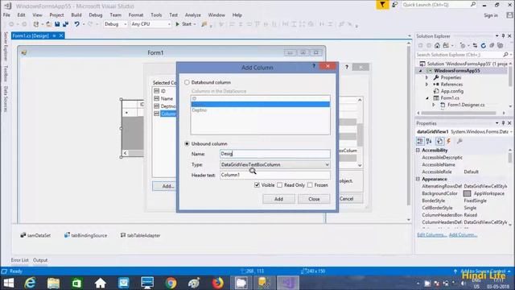
Task: Click the Edit Columns... link
Action: [x=431, y=234]
